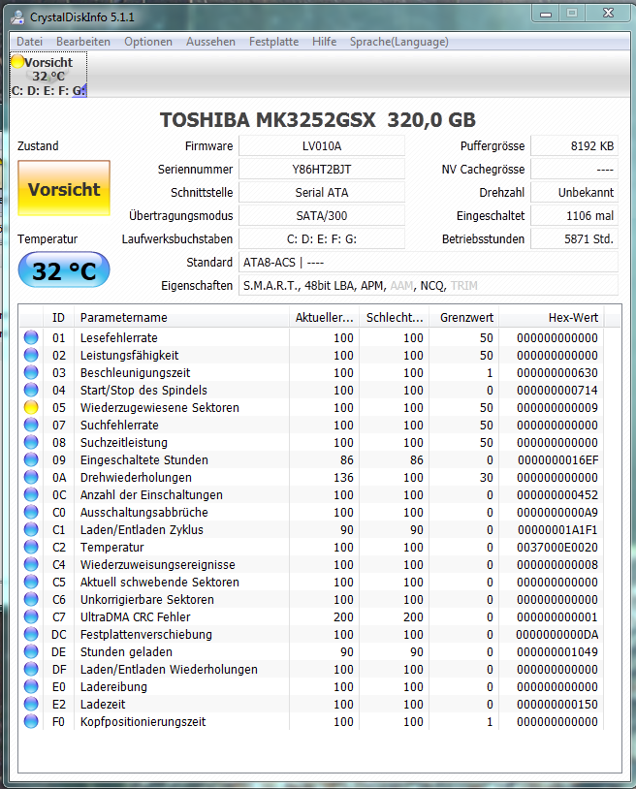Click the Firmware field showing LV010A
This screenshot has width=636, height=789.
[x=322, y=146]
